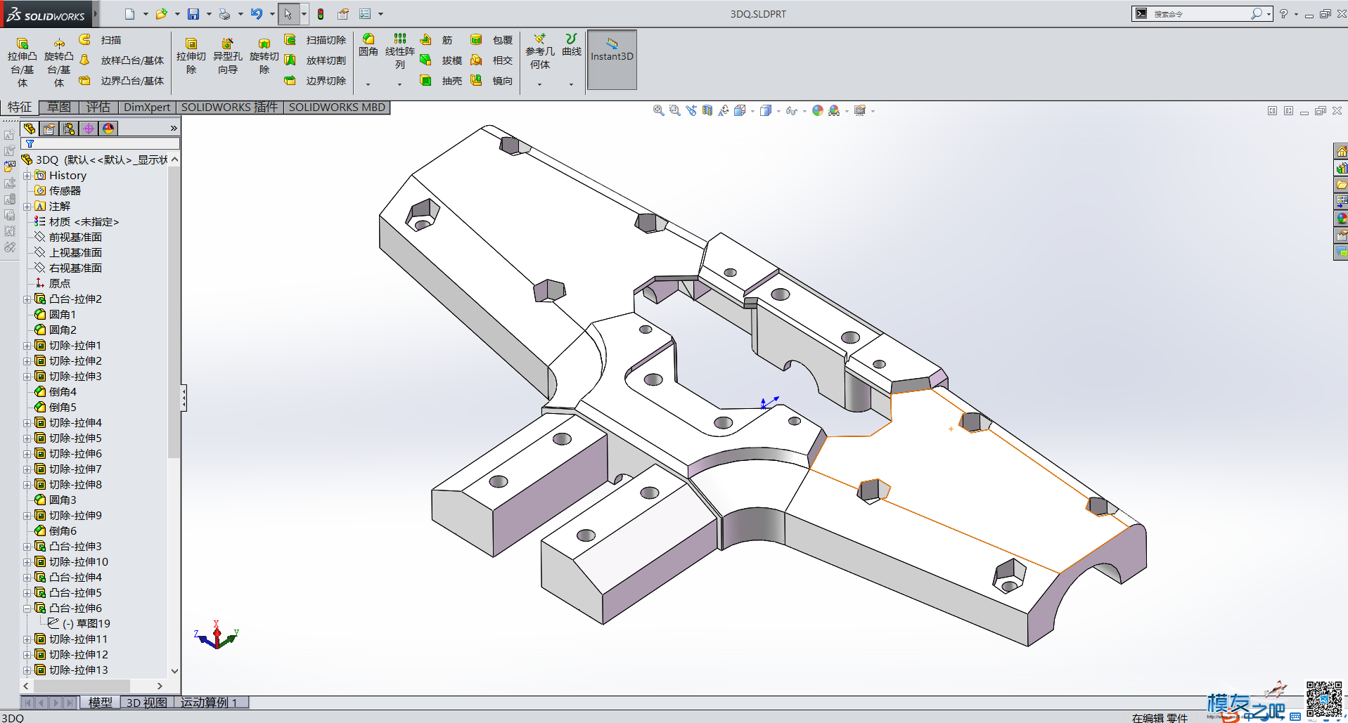Select 草图19 under 凸台-拉伸6
Image resolution: width=1348 pixels, height=723 pixels.
pos(79,624)
